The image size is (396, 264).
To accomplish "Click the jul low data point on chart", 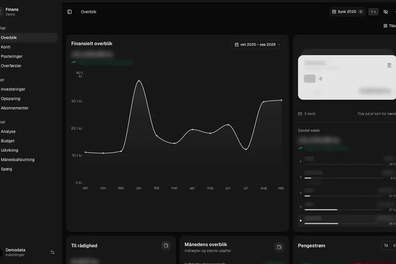I will pos(246,149).
